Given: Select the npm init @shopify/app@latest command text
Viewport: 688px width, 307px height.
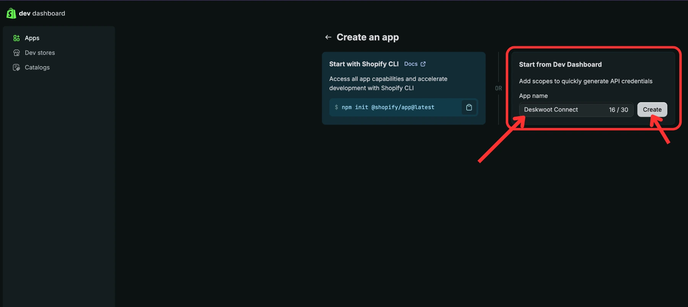Looking at the screenshot, I should point(388,108).
